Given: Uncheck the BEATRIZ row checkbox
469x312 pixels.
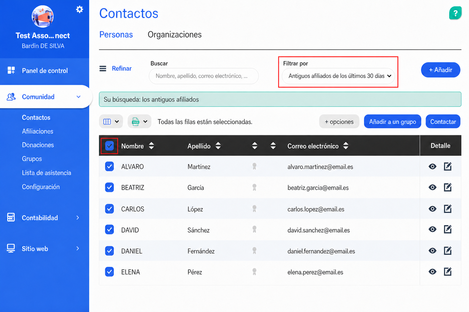Looking at the screenshot, I should tap(109, 187).
